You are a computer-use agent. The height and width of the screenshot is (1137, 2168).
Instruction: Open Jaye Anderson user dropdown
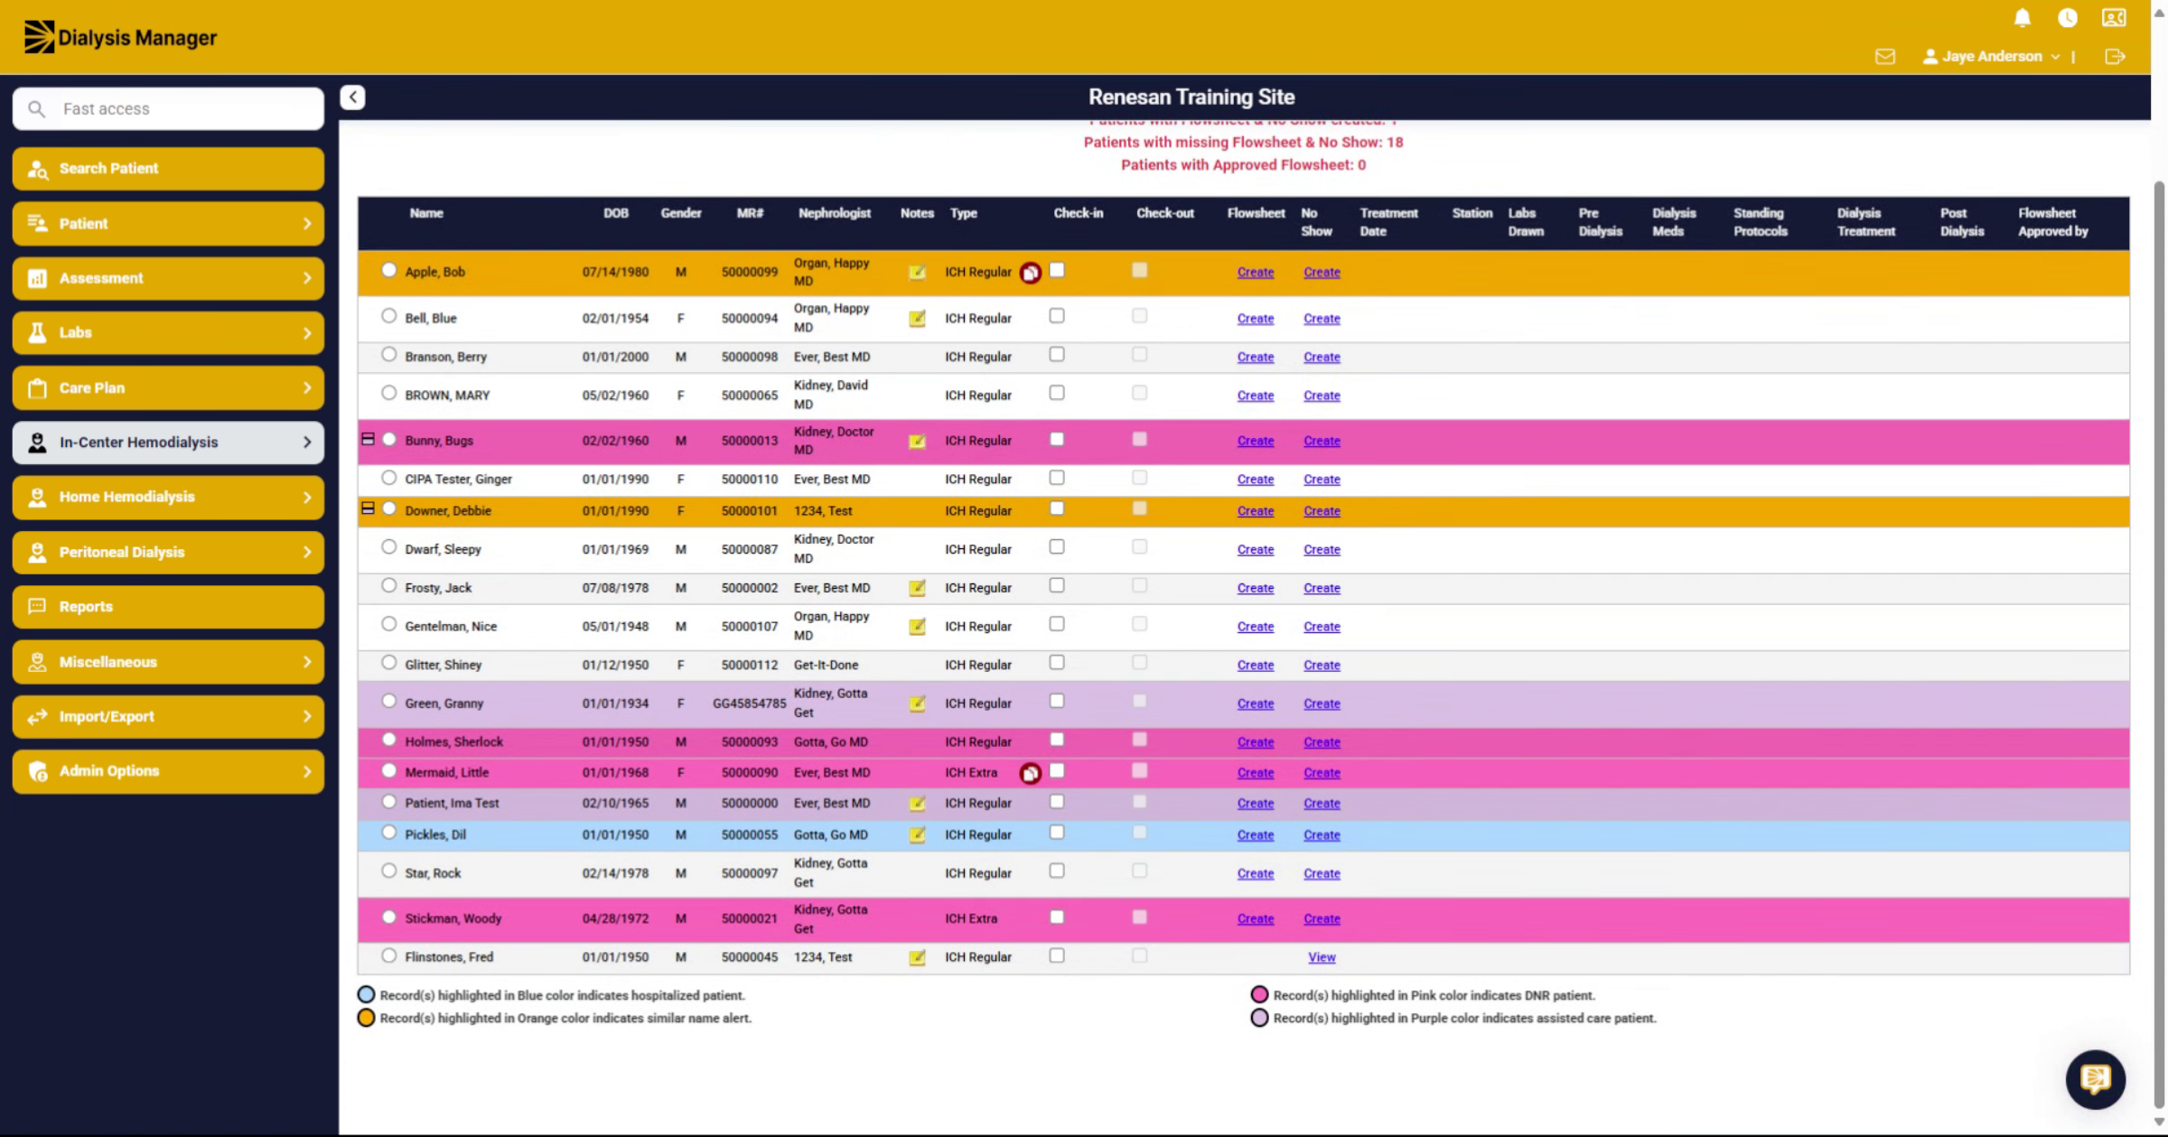(1992, 57)
